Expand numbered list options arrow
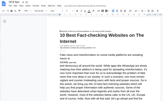 coord(139,11)
